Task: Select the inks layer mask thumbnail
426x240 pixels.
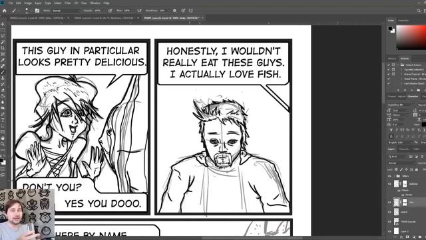Action: tap(405, 202)
